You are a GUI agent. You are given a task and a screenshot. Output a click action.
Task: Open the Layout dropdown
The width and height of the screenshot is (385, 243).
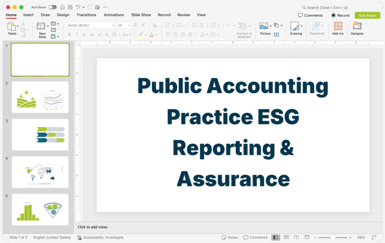tap(55, 24)
